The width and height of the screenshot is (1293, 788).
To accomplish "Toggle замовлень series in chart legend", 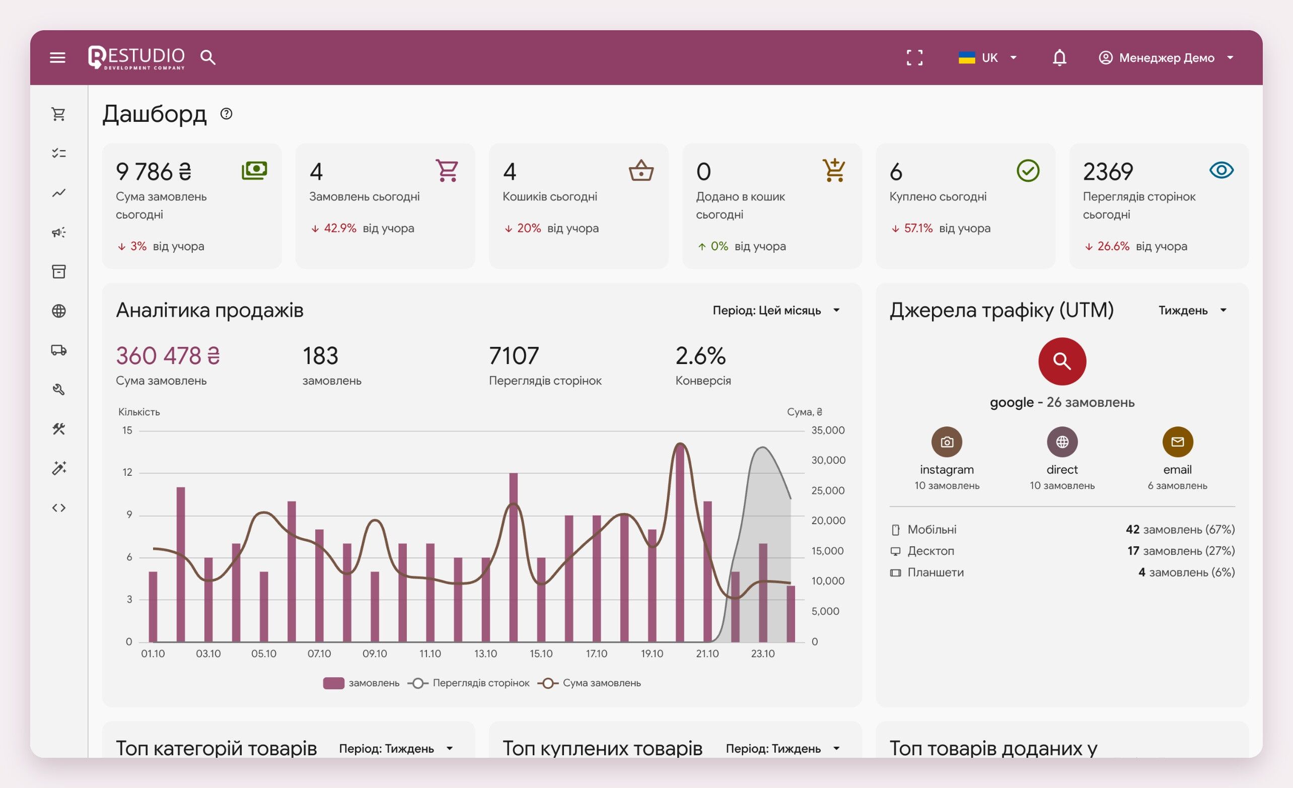I will click(x=361, y=683).
